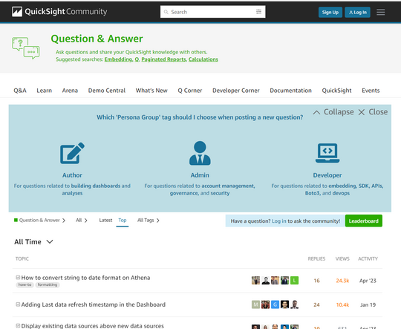Sort topics by Replies column header
Image resolution: width=401 pixels, height=329 pixels.
pyautogui.click(x=316, y=258)
